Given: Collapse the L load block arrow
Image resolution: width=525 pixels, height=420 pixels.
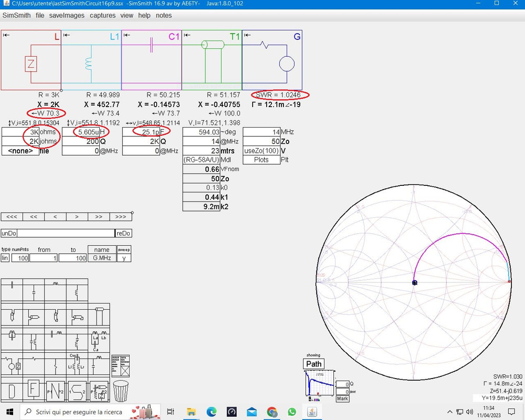Looking at the screenshot, I should pyautogui.click(x=6, y=35).
